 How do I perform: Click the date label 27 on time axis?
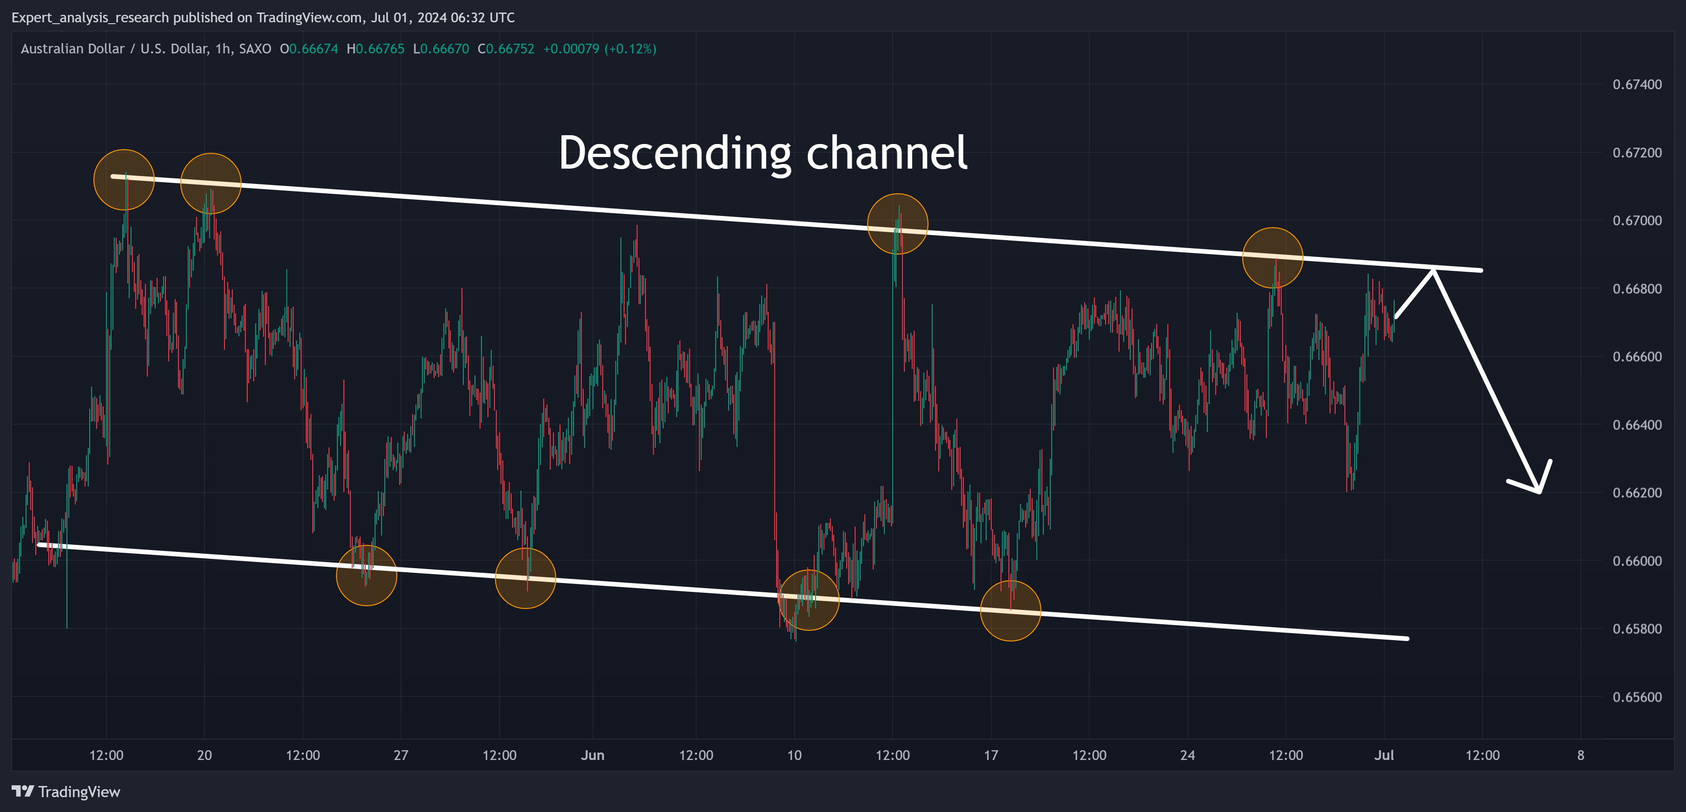401,755
